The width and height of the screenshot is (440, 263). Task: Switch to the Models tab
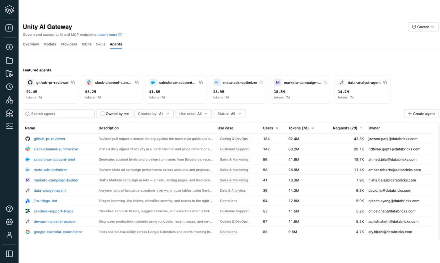pos(50,44)
